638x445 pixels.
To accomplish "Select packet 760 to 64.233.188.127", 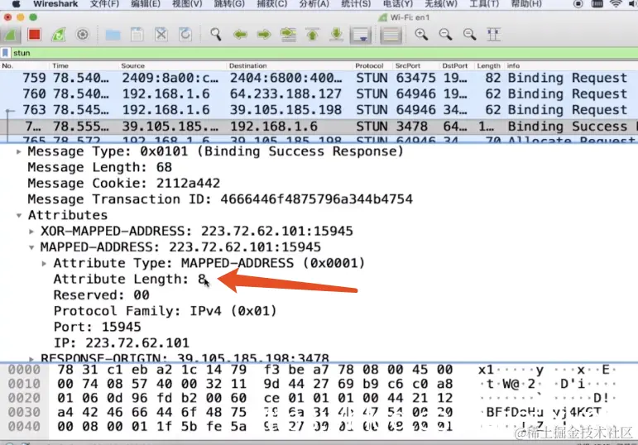I will coord(319,93).
